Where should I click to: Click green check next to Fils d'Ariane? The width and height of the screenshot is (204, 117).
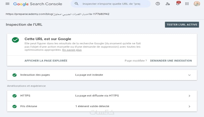click(15, 106)
